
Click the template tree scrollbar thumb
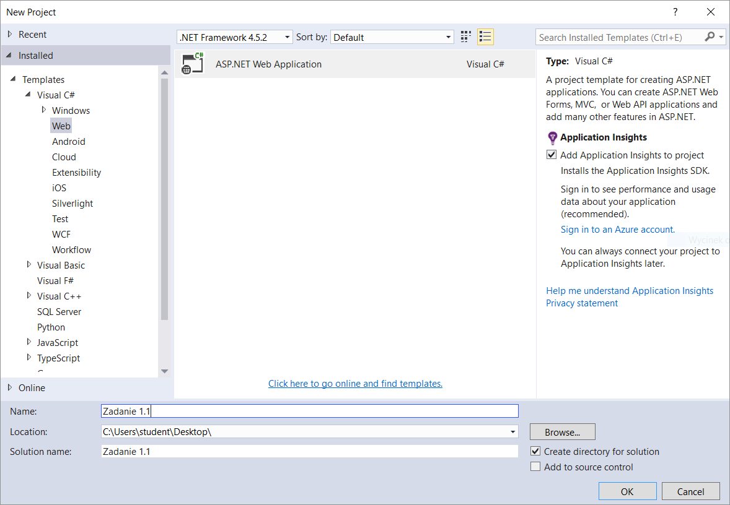(x=164, y=199)
